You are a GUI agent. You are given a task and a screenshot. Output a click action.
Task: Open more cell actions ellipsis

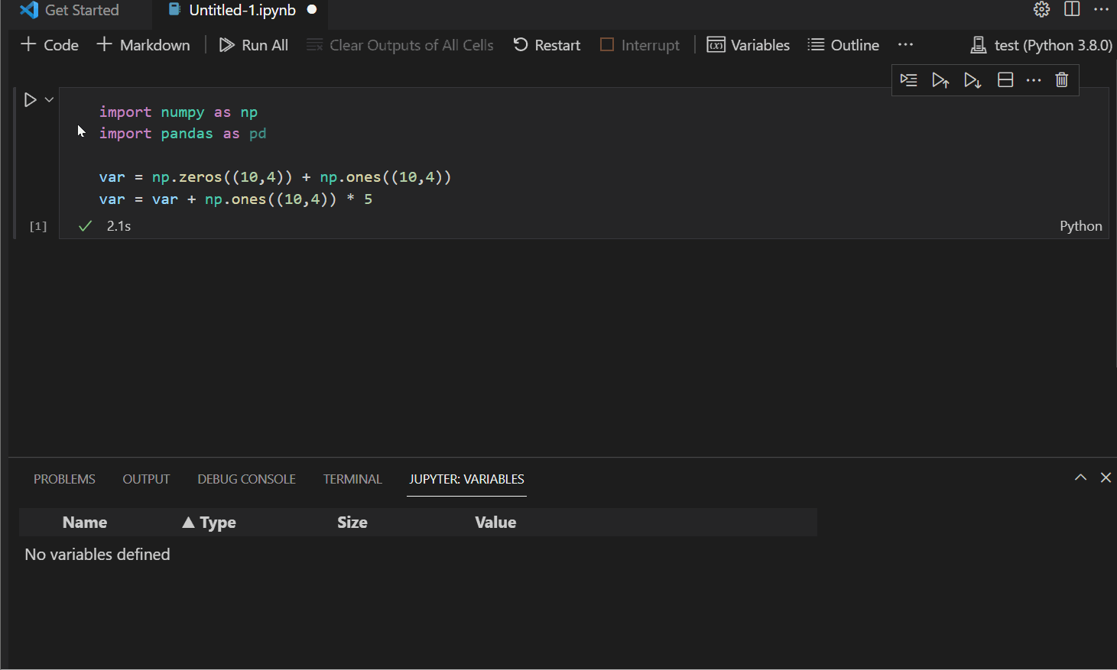(1034, 79)
